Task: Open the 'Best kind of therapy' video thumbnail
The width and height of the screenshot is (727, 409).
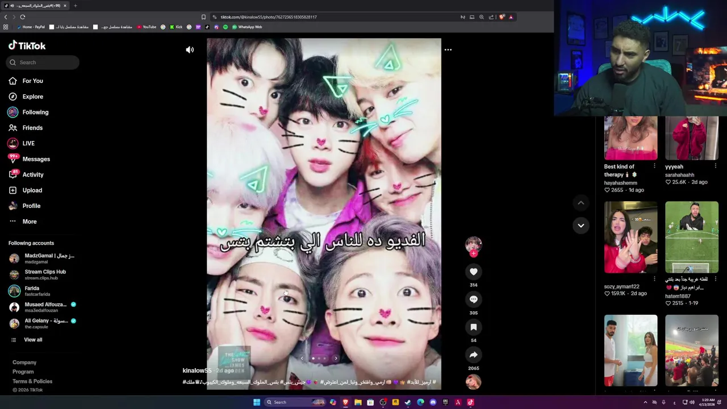Action: [x=630, y=138]
